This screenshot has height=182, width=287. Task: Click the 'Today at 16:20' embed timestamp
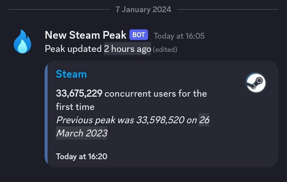pyautogui.click(x=81, y=156)
